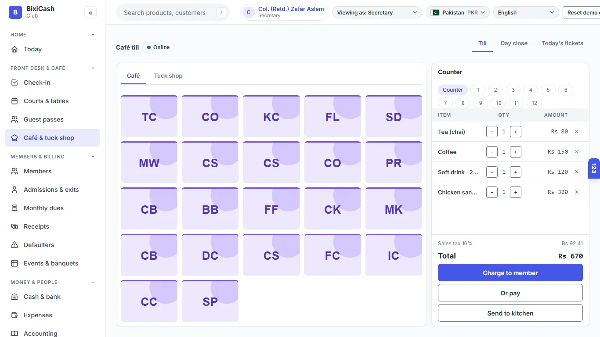Open Today's tickets tab

tap(562, 43)
